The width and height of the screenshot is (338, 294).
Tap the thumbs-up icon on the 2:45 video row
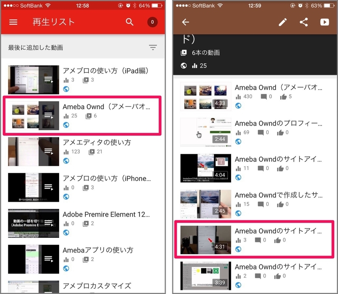(x=280, y=204)
